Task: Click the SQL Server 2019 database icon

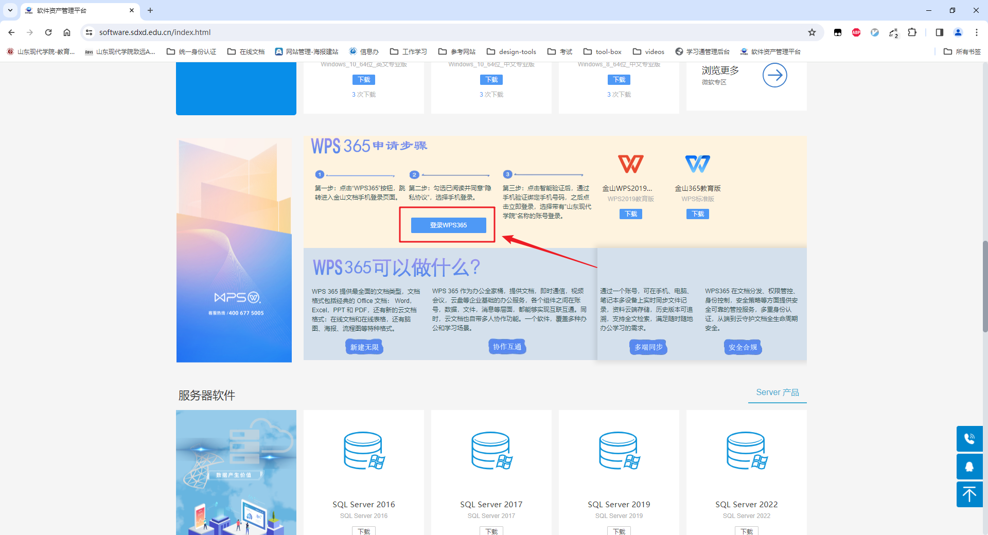Action: click(620, 451)
